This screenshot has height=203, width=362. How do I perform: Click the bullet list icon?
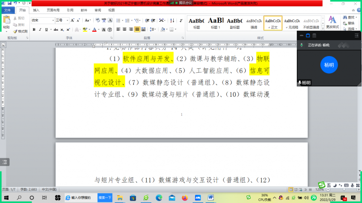tap(119, 20)
